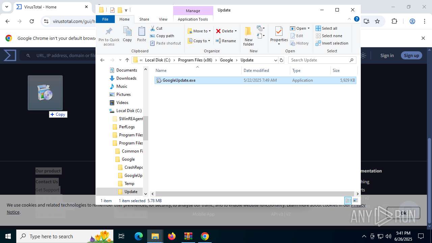Image resolution: width=432 pixels, height=243 pixels.
Task: Click Sign in on VirusTotal
Action: click(387, 55)
